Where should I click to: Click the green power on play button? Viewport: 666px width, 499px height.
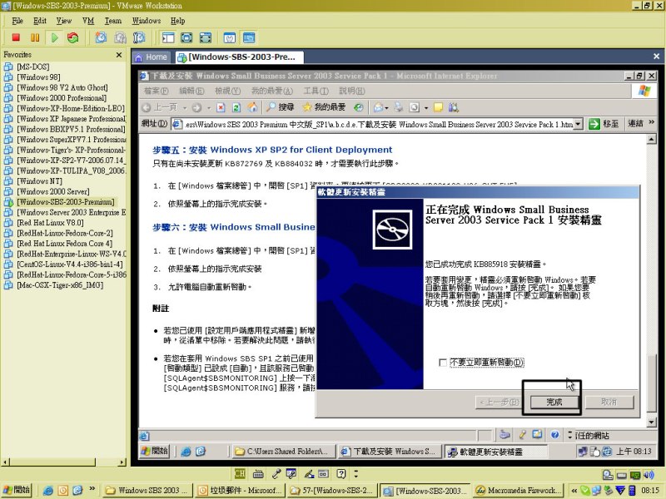(54, 37)
